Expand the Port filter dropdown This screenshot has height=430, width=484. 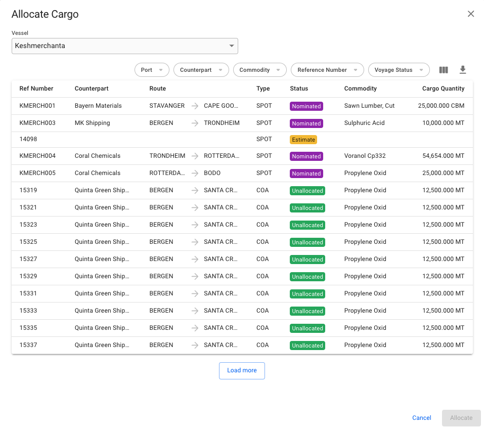(152, 70)
